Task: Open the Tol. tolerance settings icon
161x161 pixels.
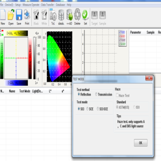Action: 53,14
